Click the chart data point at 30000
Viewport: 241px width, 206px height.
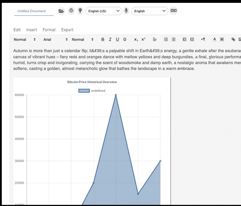(160, 161)
